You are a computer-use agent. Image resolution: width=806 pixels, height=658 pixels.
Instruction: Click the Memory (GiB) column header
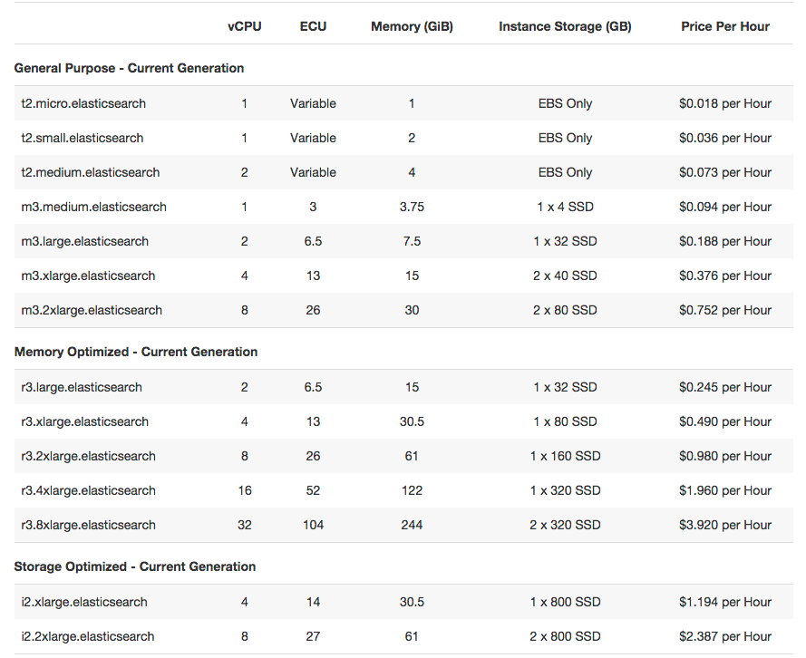click(x=412, y=26)
